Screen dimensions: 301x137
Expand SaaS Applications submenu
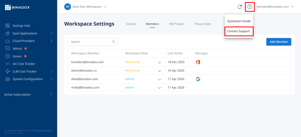pos(51,33)
